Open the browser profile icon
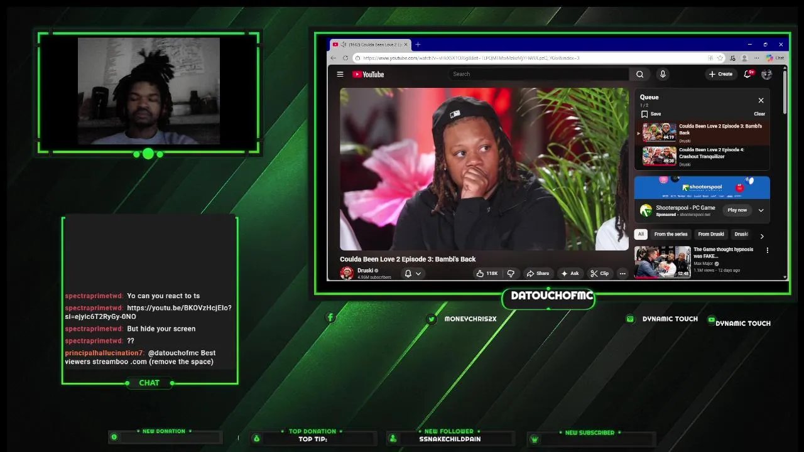The height and width of the screenshot is (452, 804). click(744, 58)
